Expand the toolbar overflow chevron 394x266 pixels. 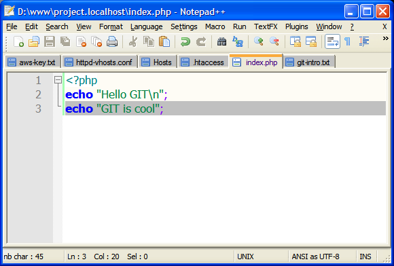(385, 39)
